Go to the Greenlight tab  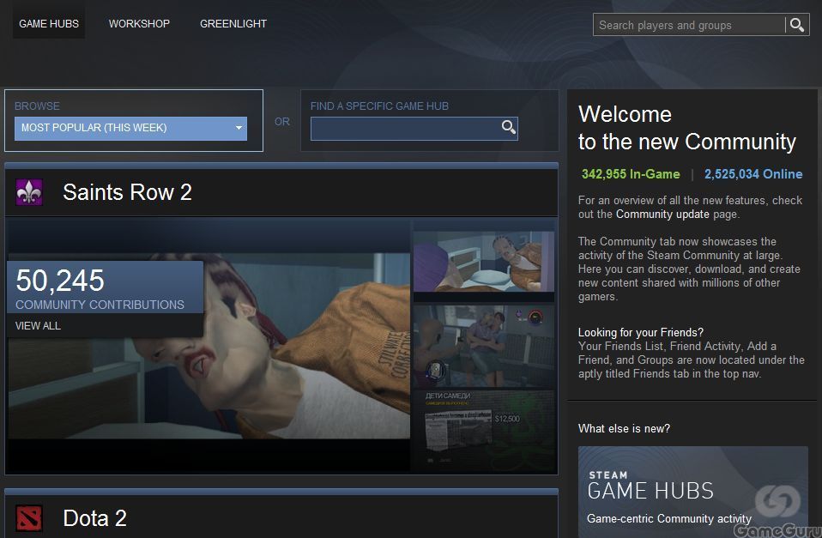coord(233,24)
